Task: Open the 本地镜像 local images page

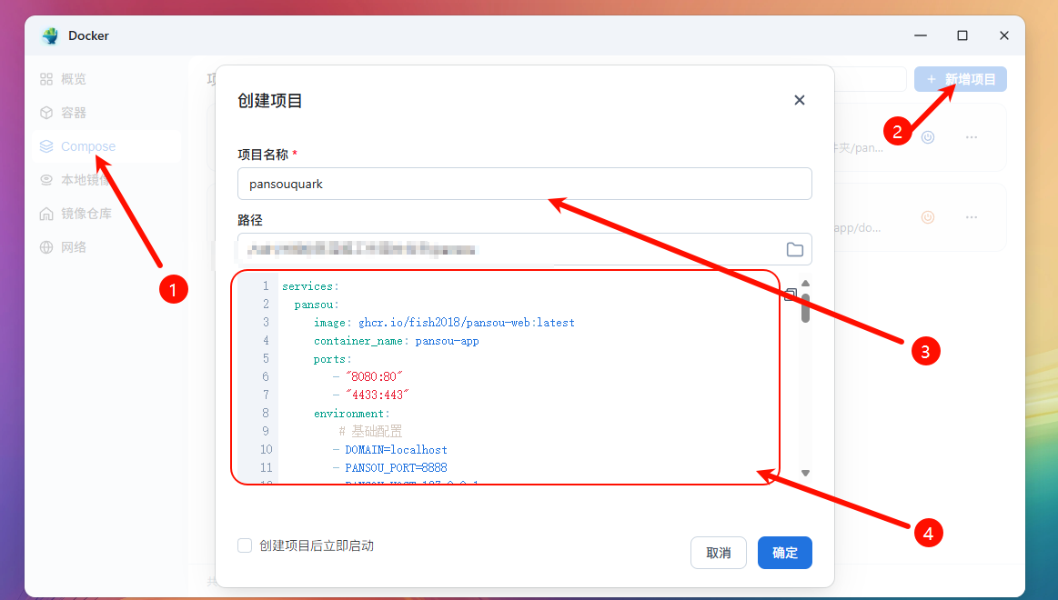Action: pos(76,180)
